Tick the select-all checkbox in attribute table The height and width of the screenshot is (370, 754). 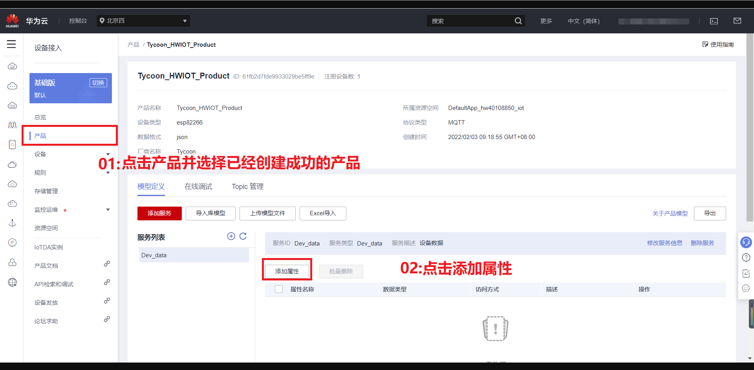(x=279, y=289)
